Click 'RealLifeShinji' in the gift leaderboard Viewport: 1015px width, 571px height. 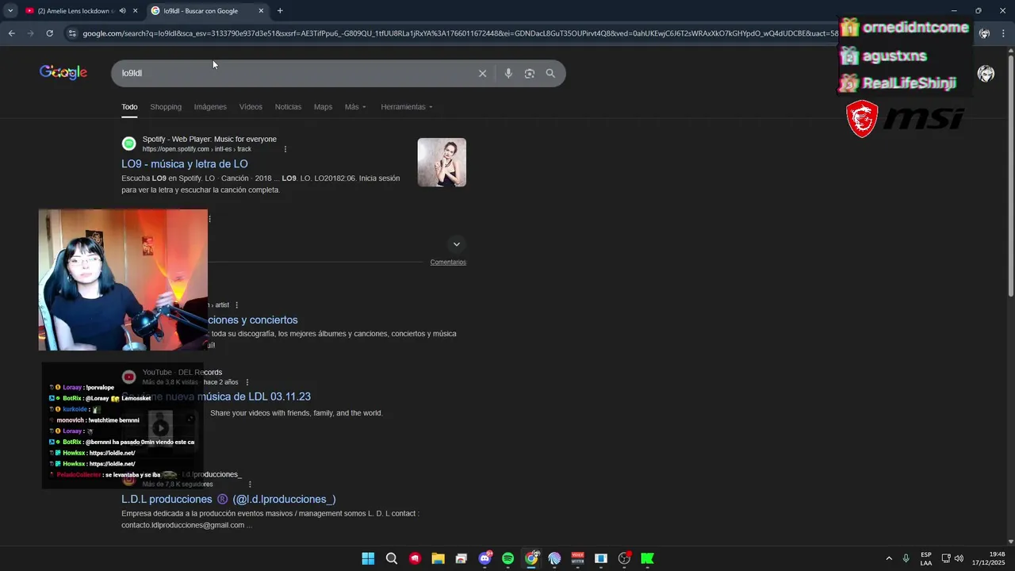(909, 83)
